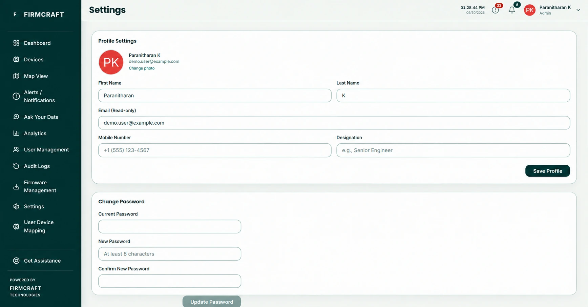Open Audit Logs history icon
Screen dimensions: 588x307
click(x=16, y=166)
